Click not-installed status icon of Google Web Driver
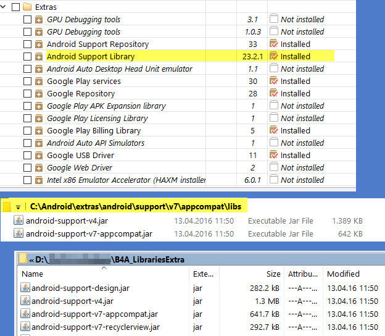This screenshot has width=385, height=336. pos(274,167)
